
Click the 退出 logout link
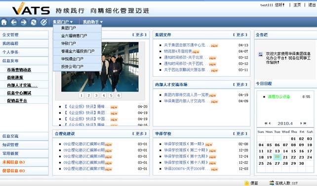pos(312,4)
